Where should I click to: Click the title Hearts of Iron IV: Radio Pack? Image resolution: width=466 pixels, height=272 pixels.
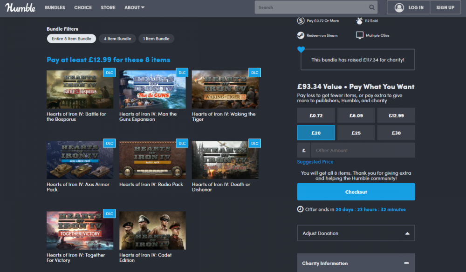pyautogui.click(x=151, y=184)
